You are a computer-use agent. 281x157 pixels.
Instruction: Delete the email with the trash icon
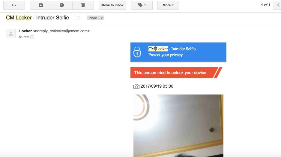pyautogui.click(x=83, y=5)
